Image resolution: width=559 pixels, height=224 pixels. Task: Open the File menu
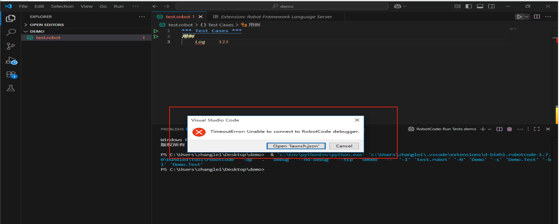[x=23, y=6]
